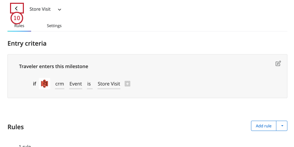The height and width of the screenshot is (147, 294).
Task: Change the Event condition field
Action: coord(75,84)
